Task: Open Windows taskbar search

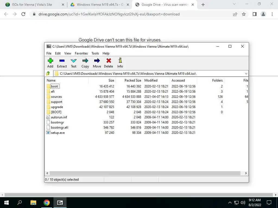Action: (20, 203)
